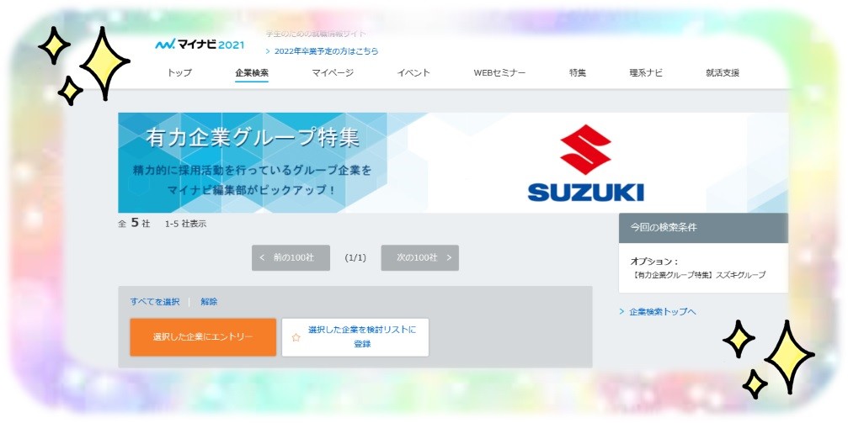848x423 pixels.
Task: Click the (1/1) page indicator
Action: [355, 257]
